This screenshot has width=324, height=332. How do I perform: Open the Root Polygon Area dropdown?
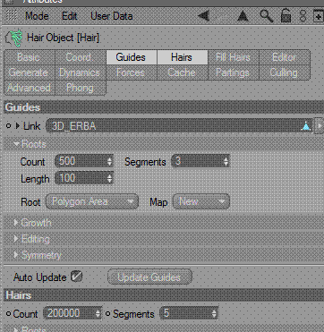click(92, 201)
